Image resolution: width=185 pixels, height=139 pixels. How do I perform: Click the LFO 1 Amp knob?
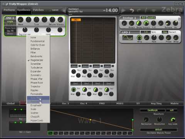(139, 37)
